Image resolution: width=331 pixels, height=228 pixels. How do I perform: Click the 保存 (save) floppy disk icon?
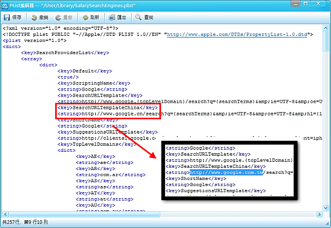click(x=7, y=18)
